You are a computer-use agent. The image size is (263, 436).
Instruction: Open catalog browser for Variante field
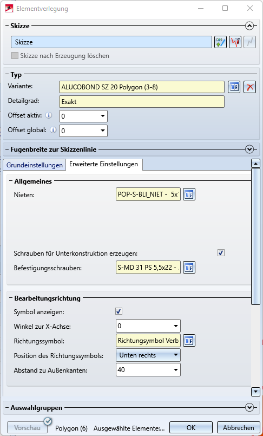click(x=234, y=87)
